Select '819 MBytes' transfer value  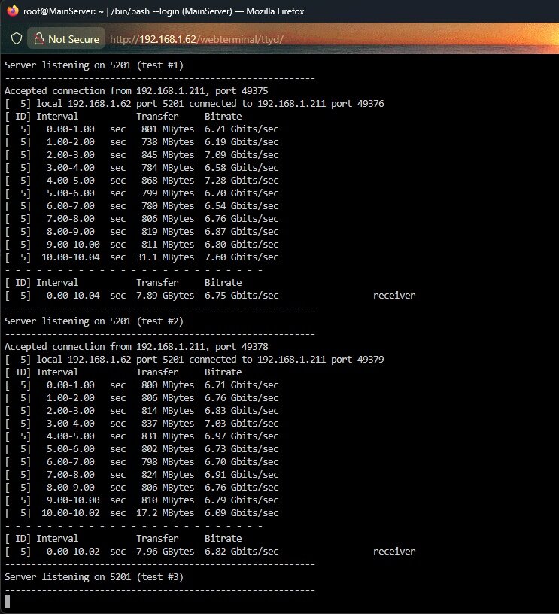point(168,232)
